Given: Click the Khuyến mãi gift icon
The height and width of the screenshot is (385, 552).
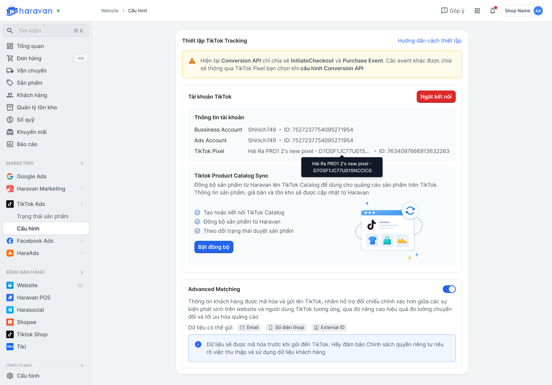Looking at the screenshot, I should pyautogui.click(x=10, y=132).
